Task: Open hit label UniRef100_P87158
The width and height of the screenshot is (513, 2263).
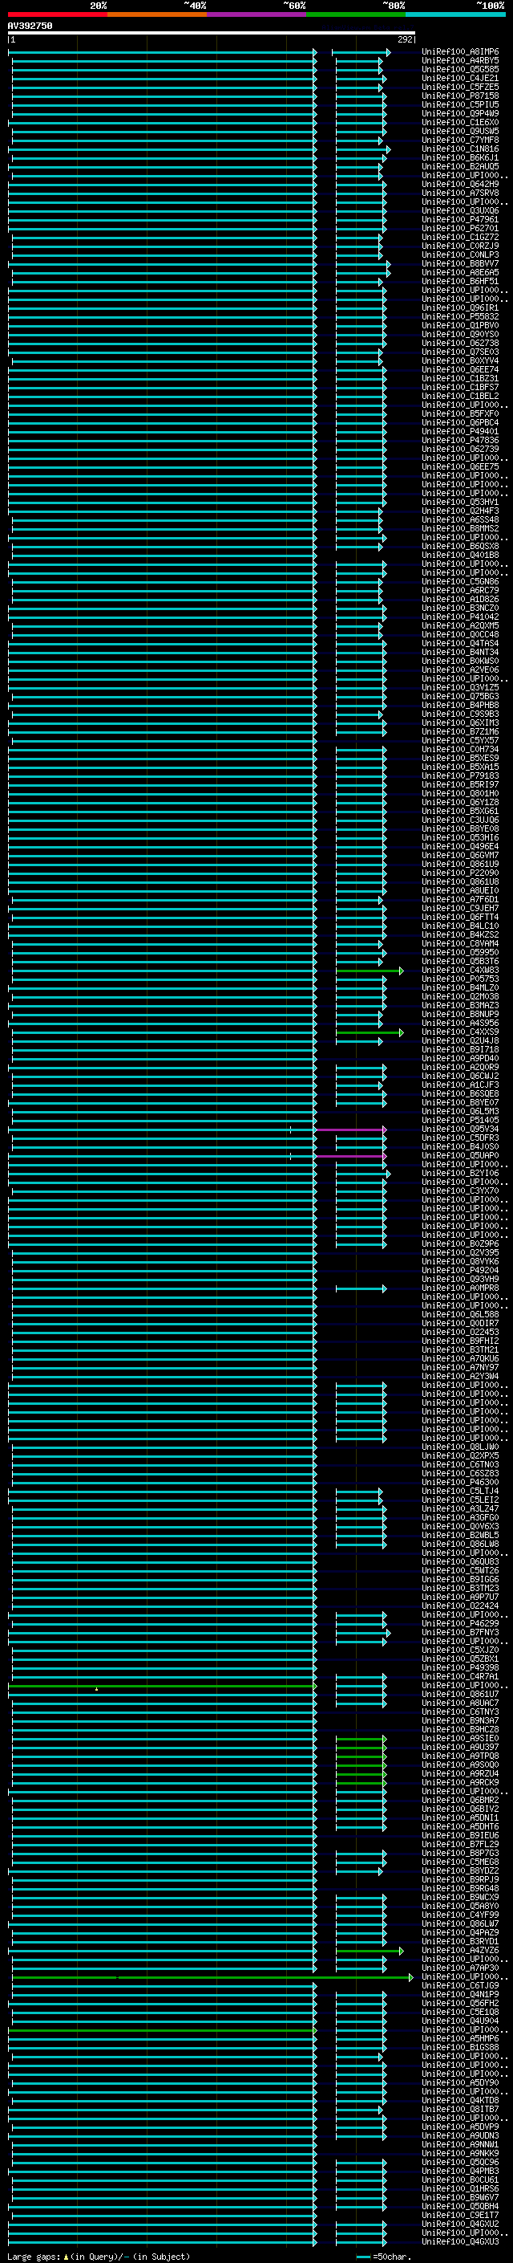Action: pyautogui.click(x=460, y=96)
